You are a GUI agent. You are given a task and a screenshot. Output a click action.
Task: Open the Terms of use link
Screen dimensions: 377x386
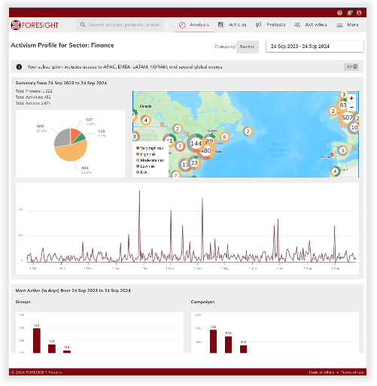pos(352,372)
